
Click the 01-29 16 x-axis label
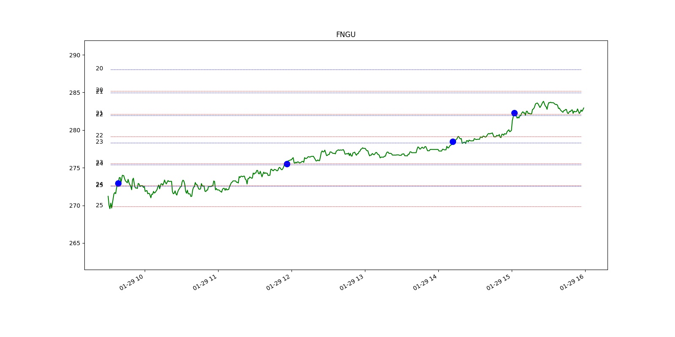point(572,282)
